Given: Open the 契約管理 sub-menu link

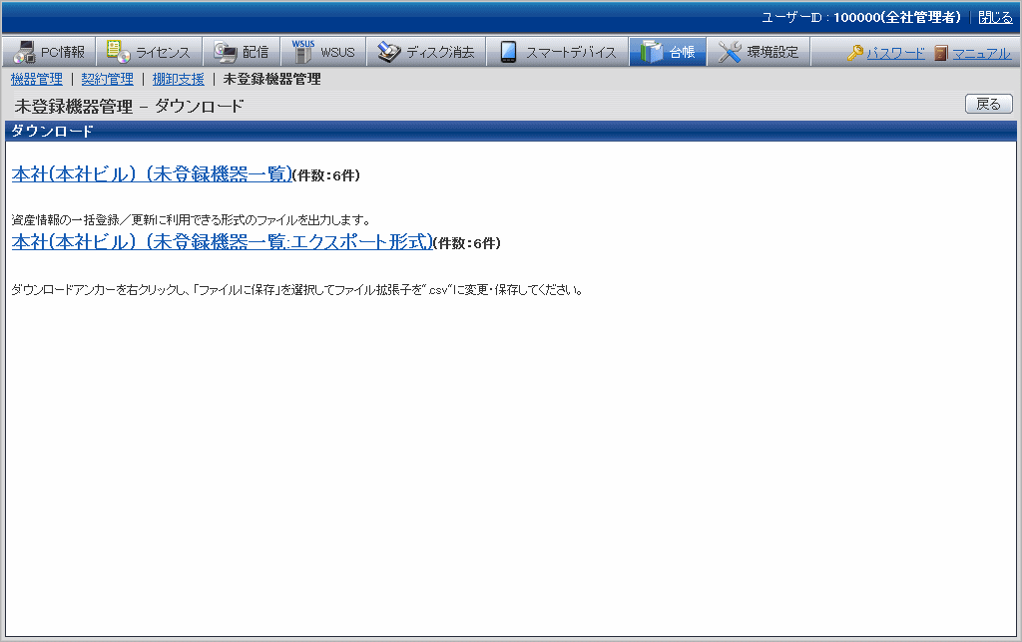Looking at the screenshot, I should pyautogui.click(x=107, y=79).
